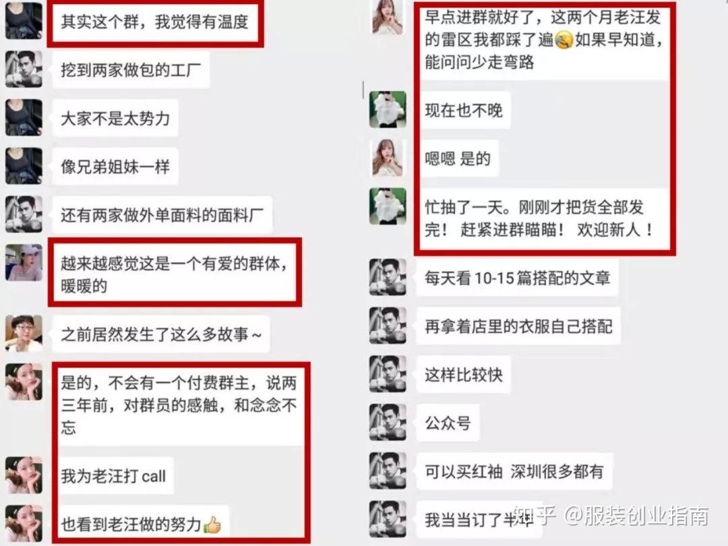Tap avatar beside '公众号' message
This screenshot has height=546, width=728.
coord(388,422)
